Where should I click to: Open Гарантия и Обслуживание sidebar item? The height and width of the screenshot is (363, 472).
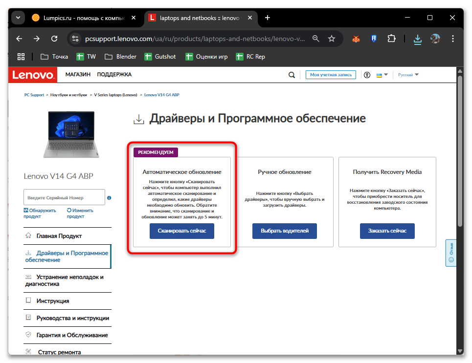pos(67,335)
